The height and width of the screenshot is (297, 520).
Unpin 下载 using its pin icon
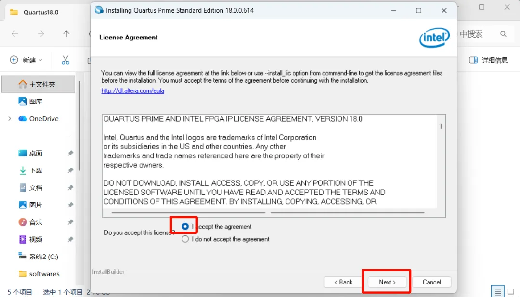[x=70, y=170]
